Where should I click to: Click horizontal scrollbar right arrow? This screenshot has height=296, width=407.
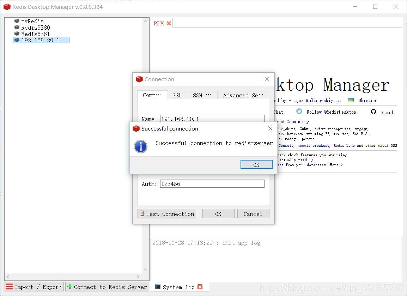pos(138,277)
